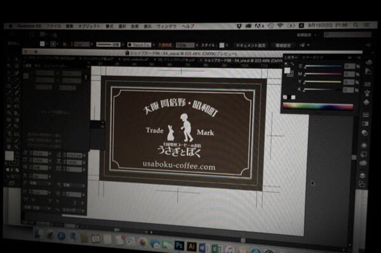Click Illustrator Ai icon in Dock
Image resolution: width=381 pixels, height=253 pixels.
tap(191, 247)
